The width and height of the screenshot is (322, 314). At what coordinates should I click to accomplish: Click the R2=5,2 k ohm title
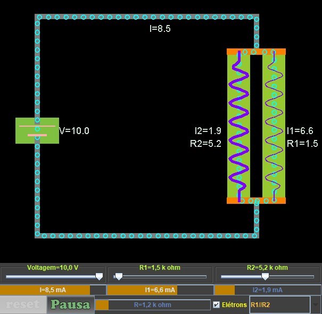tap(267, 268)
